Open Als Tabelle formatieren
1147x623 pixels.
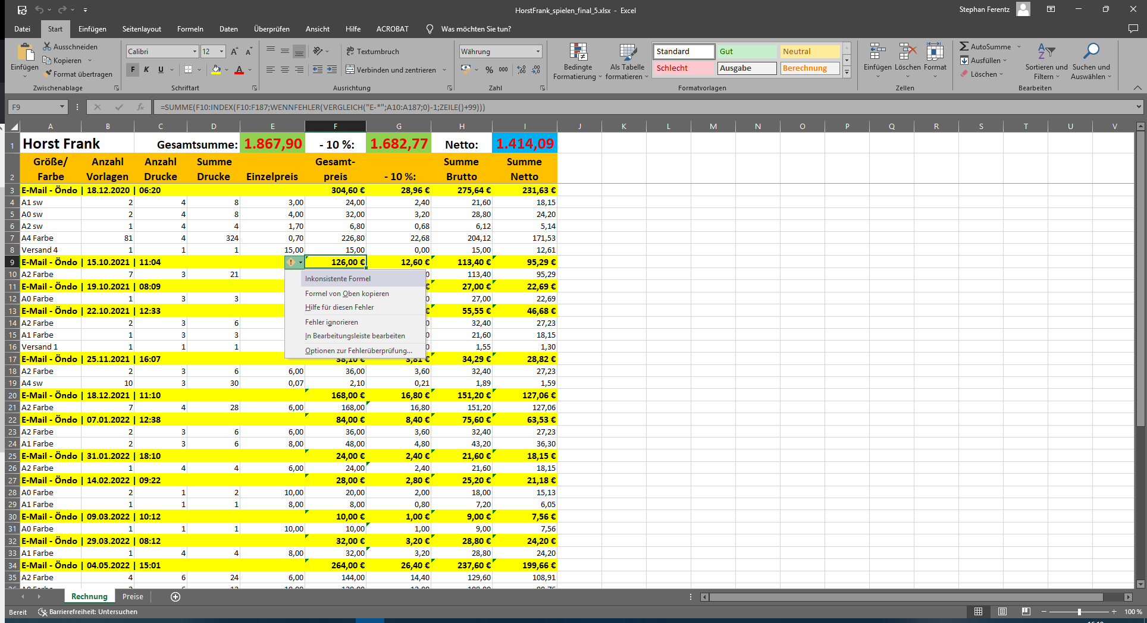click(x=627, y=61)
